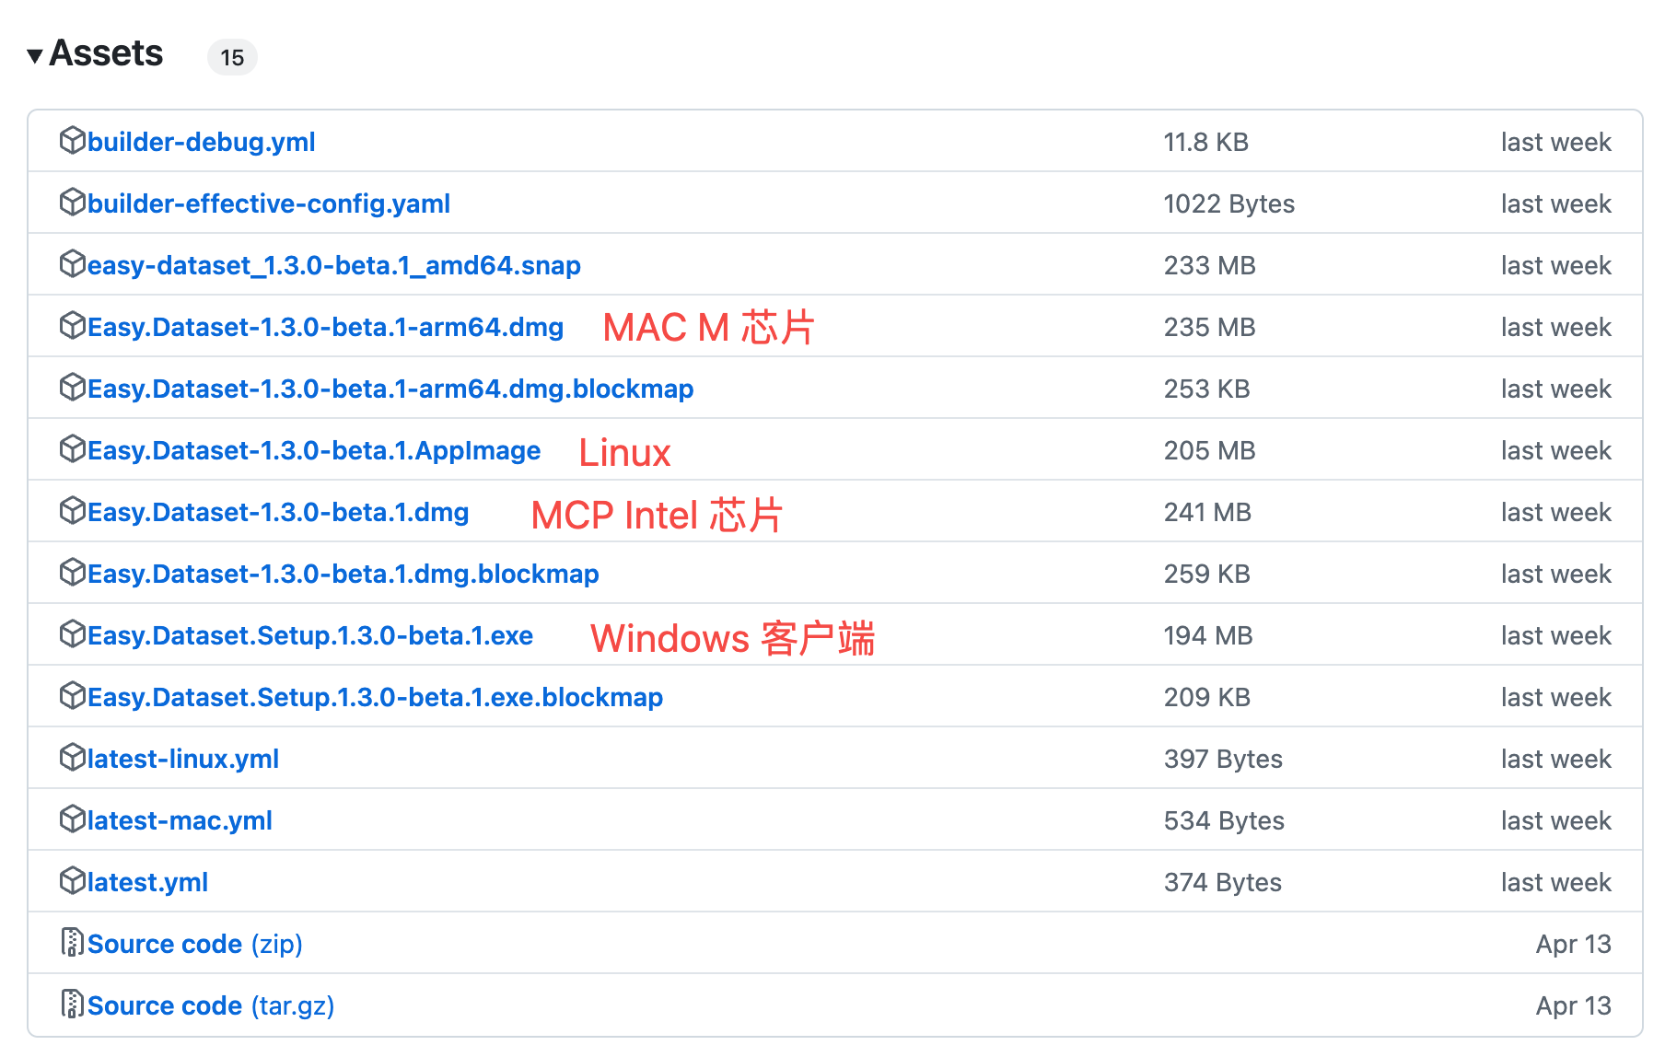Download Easy.Dataset-1.3.0-beta.1-arm64.dmg for Mac M chip

325,327
